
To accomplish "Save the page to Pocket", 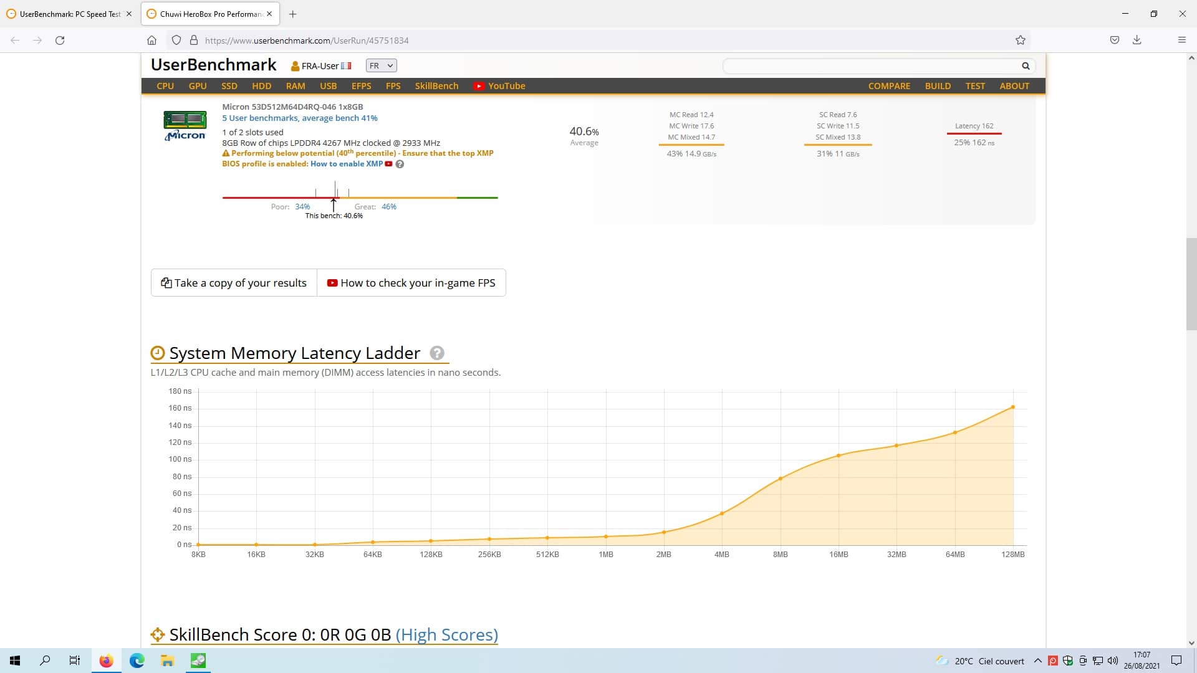I will pos(1115,40).
